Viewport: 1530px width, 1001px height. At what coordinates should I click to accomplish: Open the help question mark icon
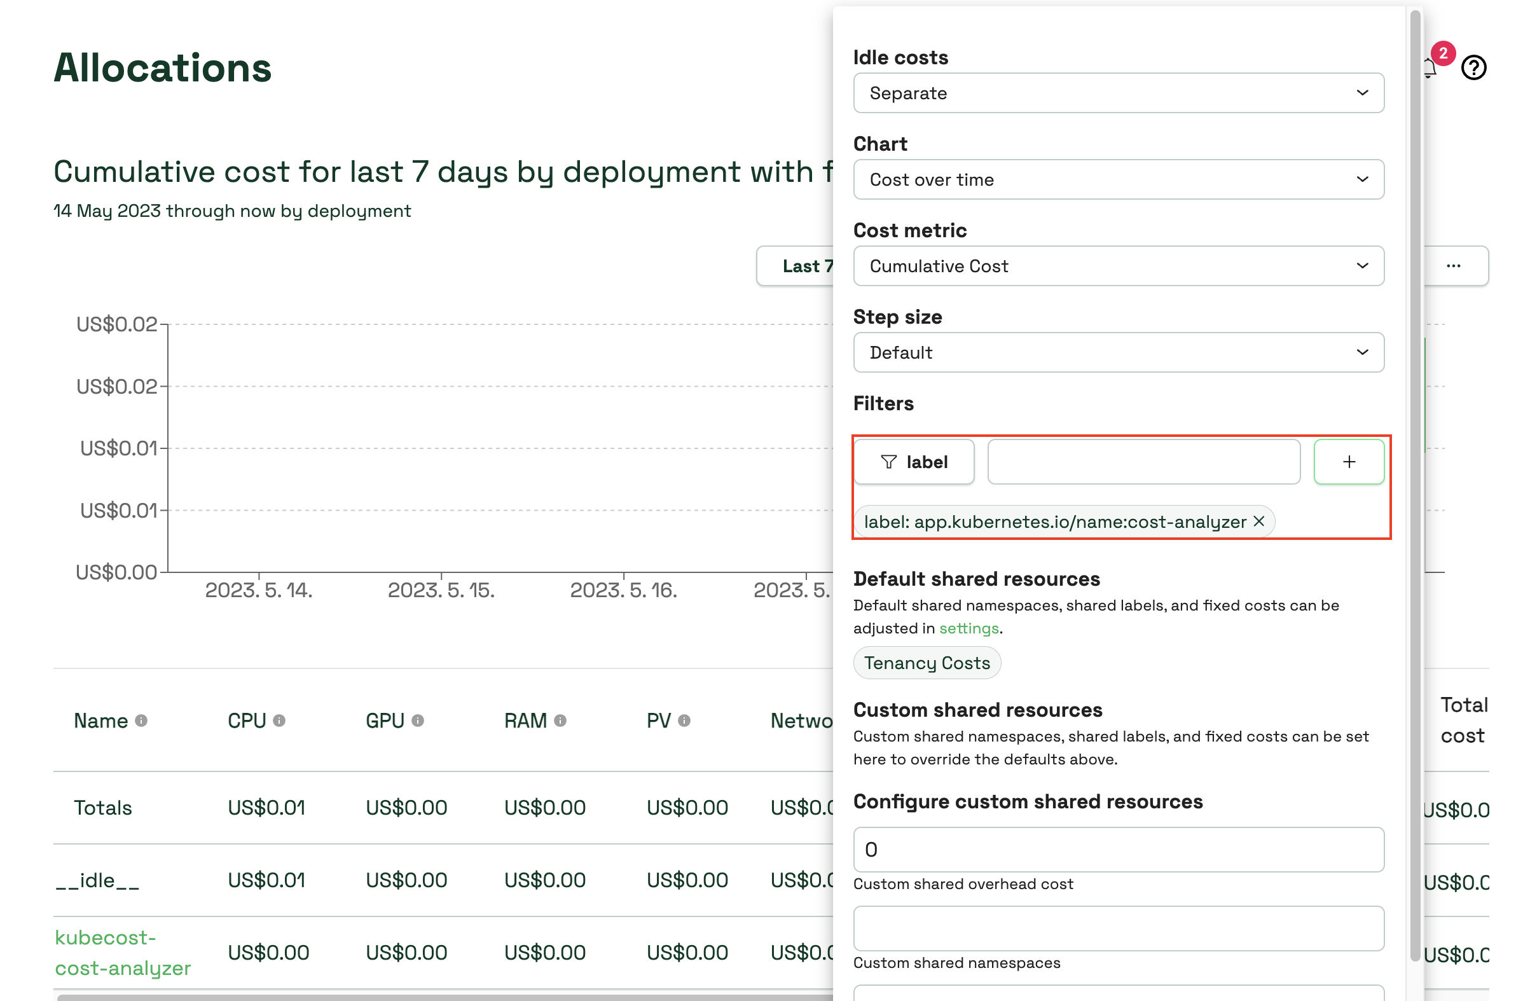tap(1473, 67)
